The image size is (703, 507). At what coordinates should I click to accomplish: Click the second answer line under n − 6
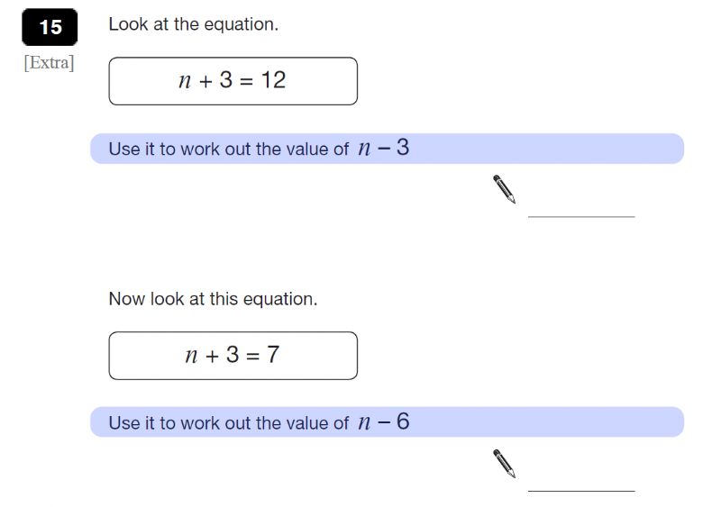pyautogui.click(x=581, y=491)
